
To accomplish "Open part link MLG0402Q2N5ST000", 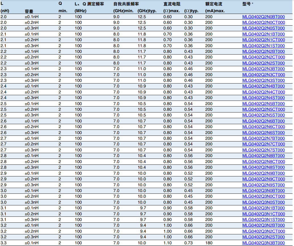I will click(264, 115).
